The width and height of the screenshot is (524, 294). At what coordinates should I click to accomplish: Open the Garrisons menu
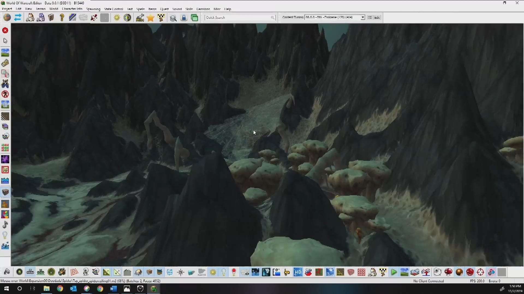(x=203, y=9)
